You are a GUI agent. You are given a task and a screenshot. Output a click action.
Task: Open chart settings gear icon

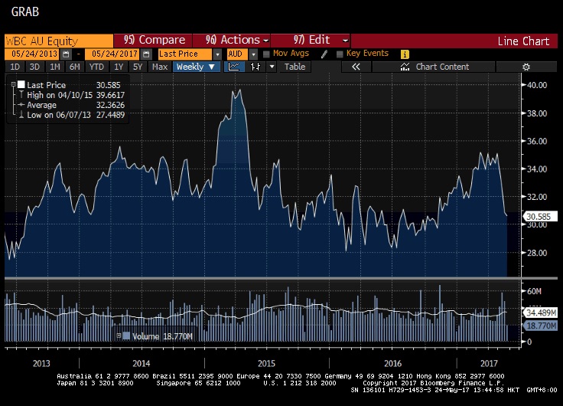click(526, 67)
